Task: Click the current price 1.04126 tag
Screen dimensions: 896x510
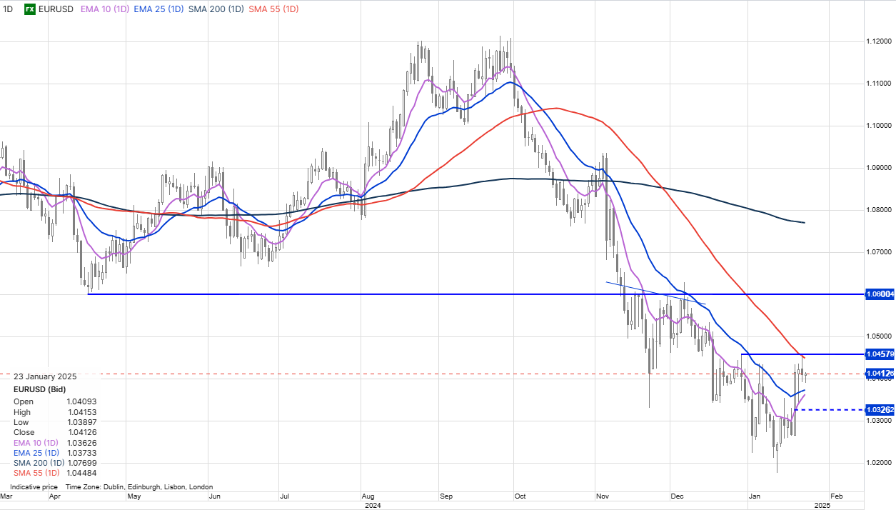Action: tap(880, 374)
